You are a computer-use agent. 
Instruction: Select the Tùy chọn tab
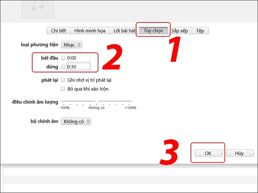pyautogui.click(x=153, y=31)
